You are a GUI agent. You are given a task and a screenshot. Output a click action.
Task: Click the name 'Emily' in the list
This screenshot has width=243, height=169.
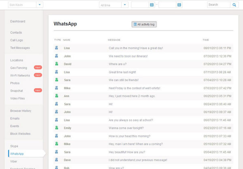click(68, 128)
